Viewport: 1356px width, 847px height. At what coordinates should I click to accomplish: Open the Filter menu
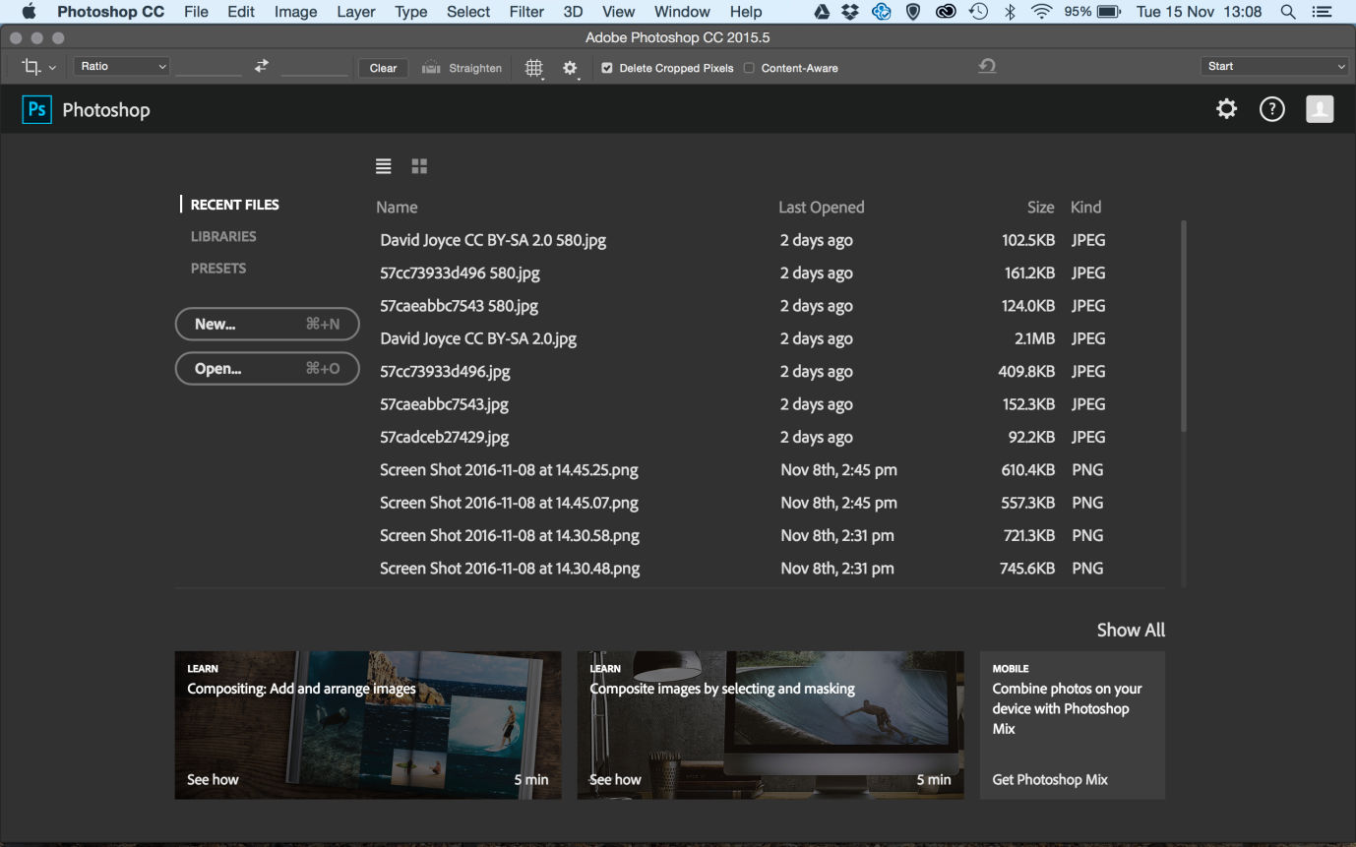[526, 12]
